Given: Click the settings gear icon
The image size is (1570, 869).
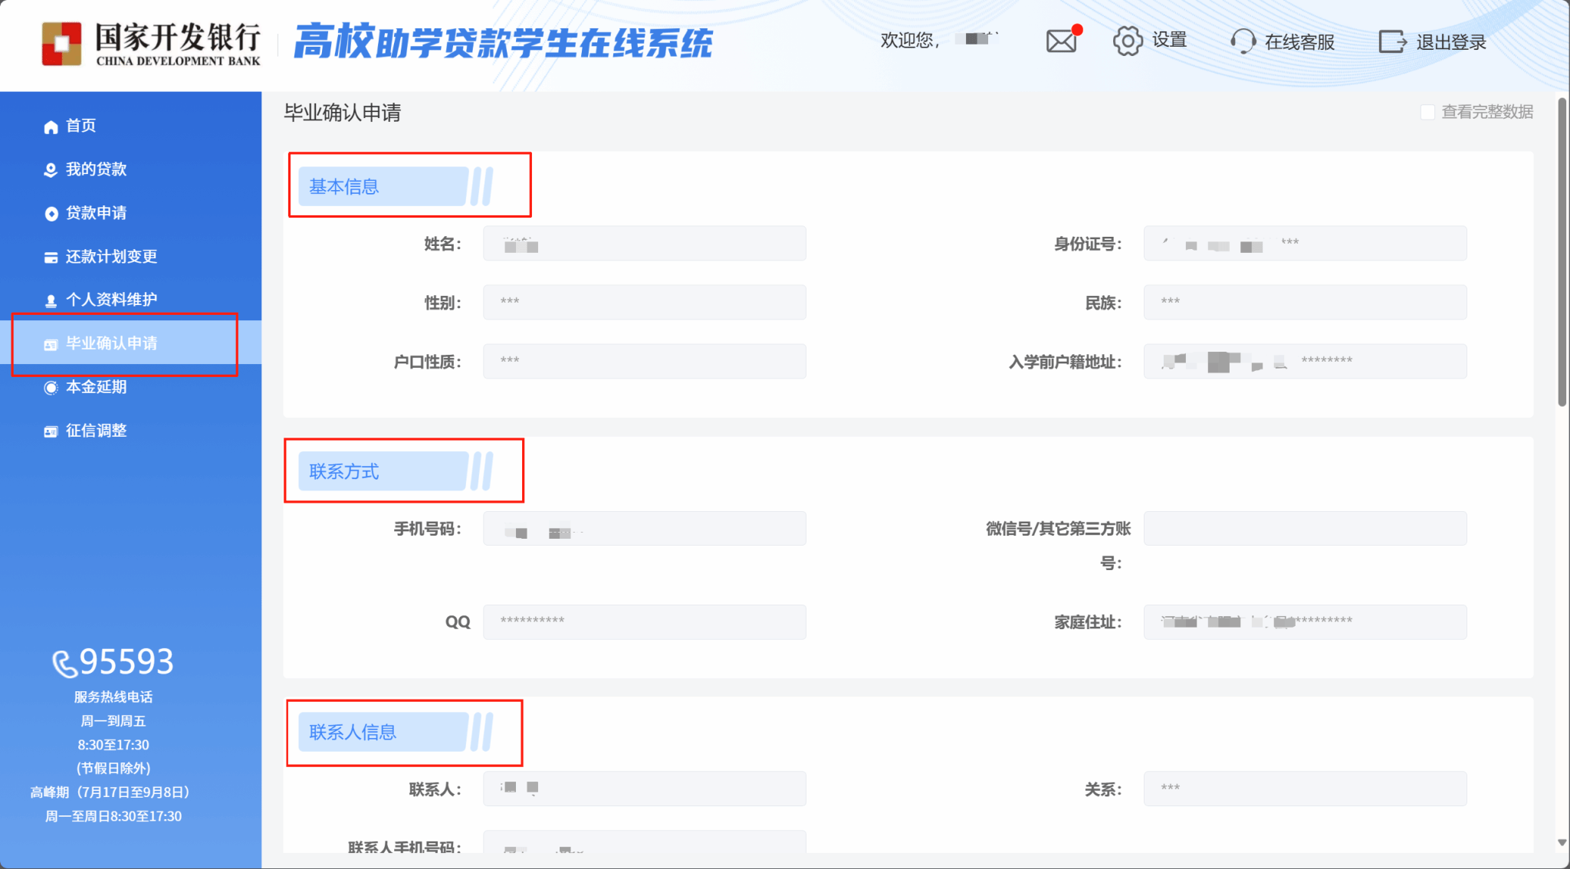Looking at the screenshot, I should click(x=1127, y=41).
